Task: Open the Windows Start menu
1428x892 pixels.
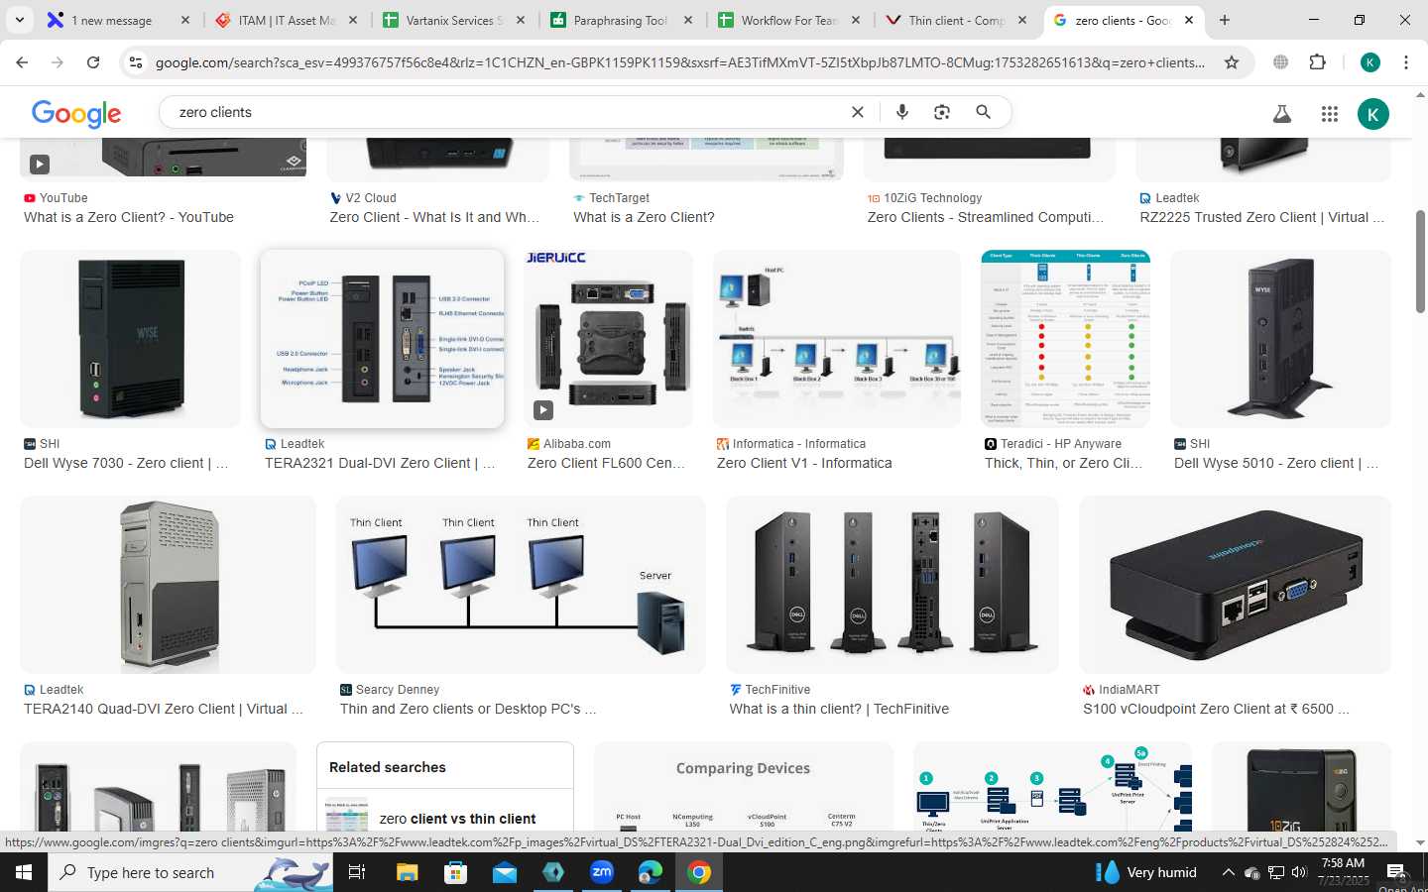Action: point(24,872)
